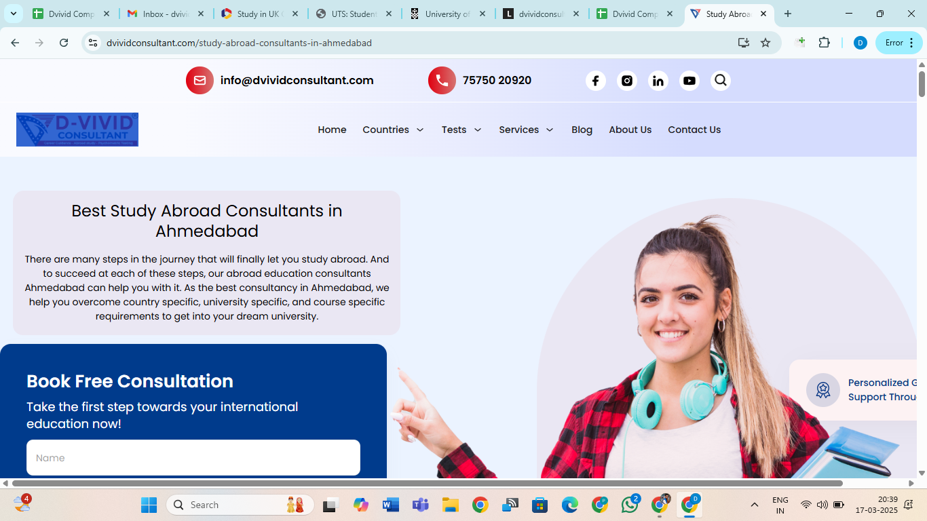Click the Book Free Consultation heading
Image resolution: width=927 pixels, height=521 pixels.
pos(130,381)
